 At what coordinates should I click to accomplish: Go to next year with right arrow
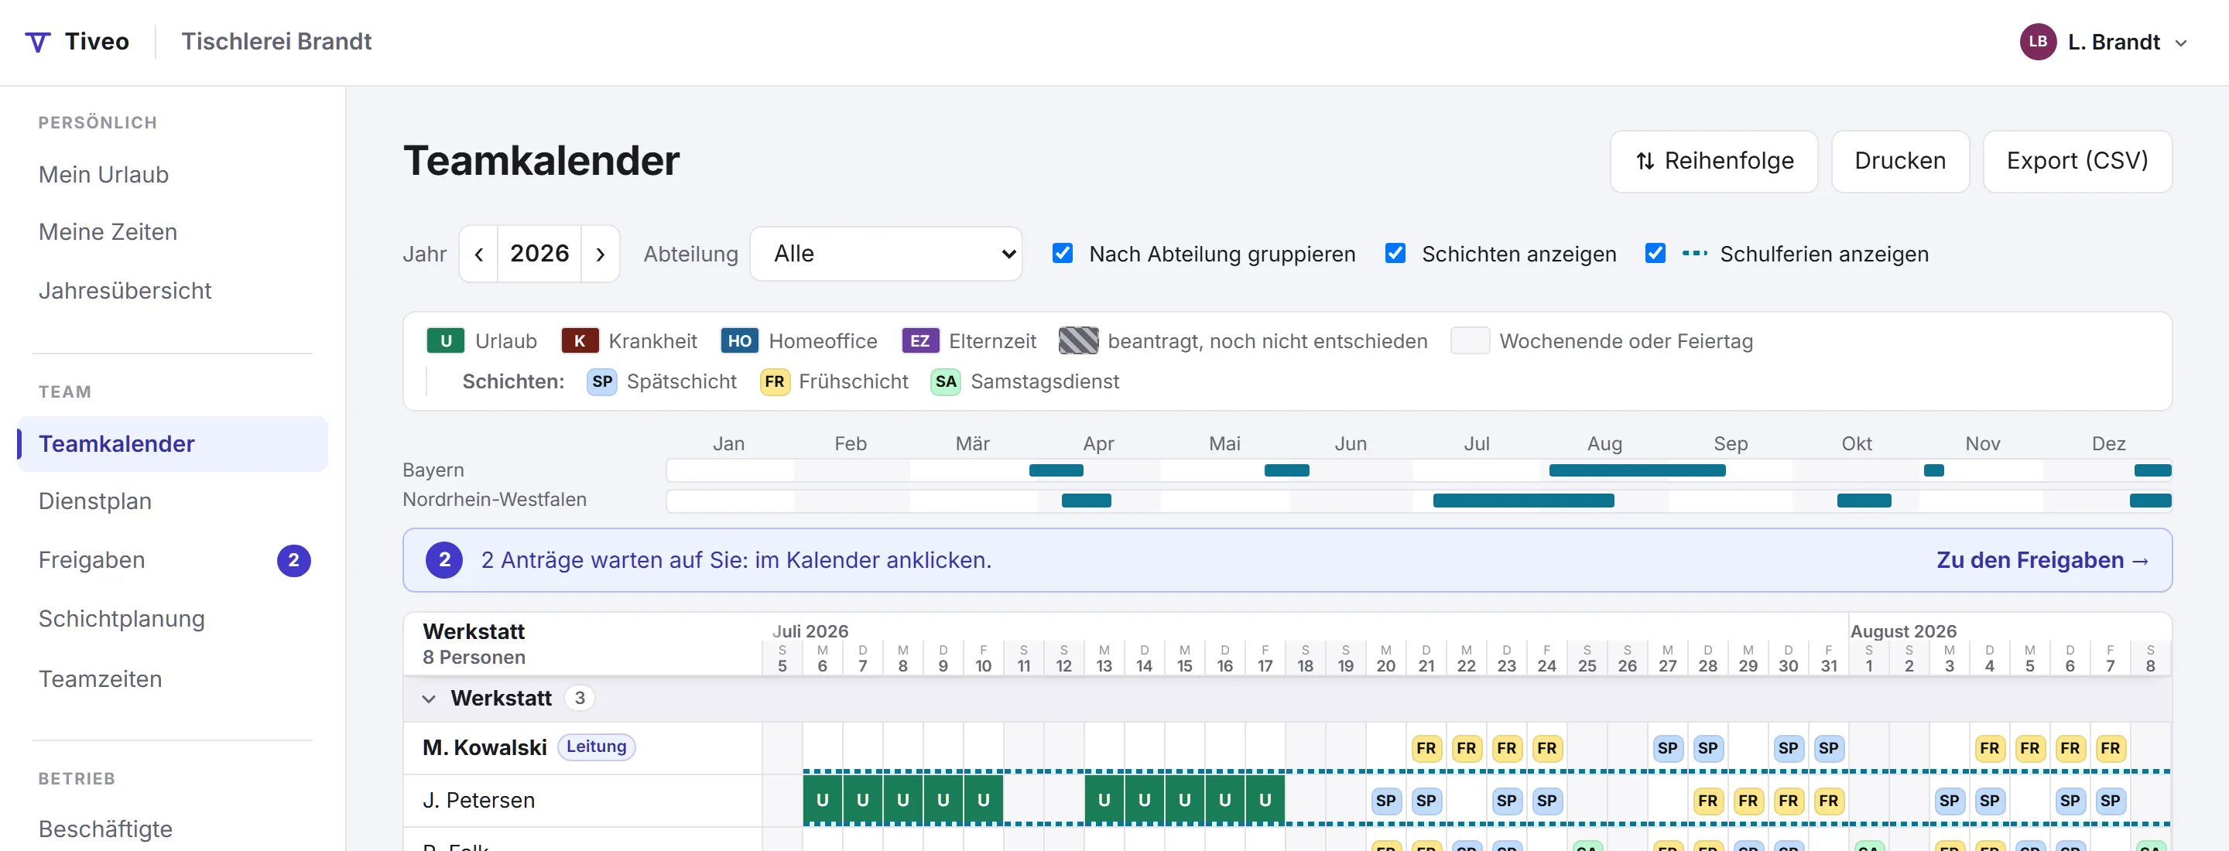tap(601, 255)
